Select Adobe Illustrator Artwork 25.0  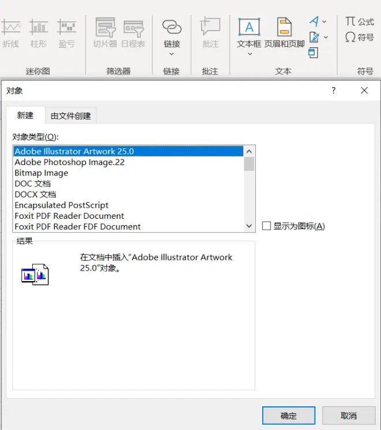click(x=128, y=151)
